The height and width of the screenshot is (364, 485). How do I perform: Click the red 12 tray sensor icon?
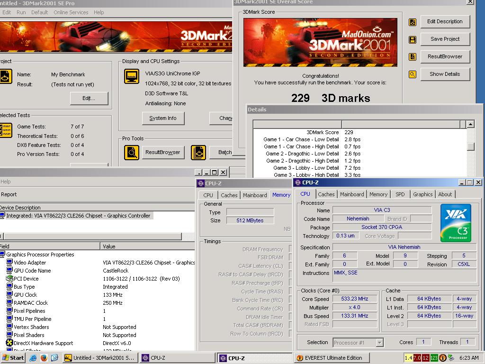point(426,358)
